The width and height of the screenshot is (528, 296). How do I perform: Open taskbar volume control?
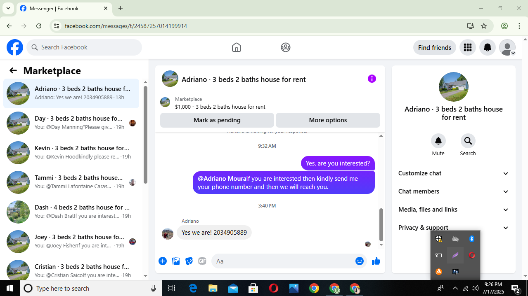click(x=475, y=288)
